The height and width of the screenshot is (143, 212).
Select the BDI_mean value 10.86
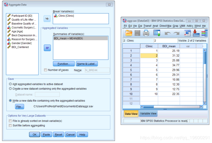tap(169, 79)
